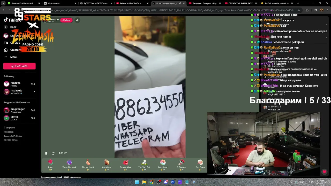Open the Program footer link

click(x=9, y=132)
